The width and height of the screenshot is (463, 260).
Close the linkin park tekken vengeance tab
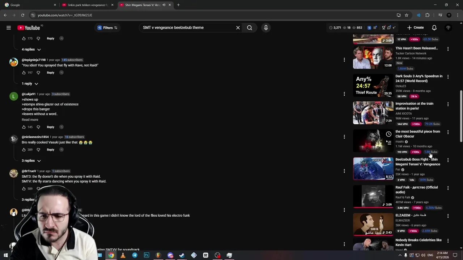[x=112, y=5]
